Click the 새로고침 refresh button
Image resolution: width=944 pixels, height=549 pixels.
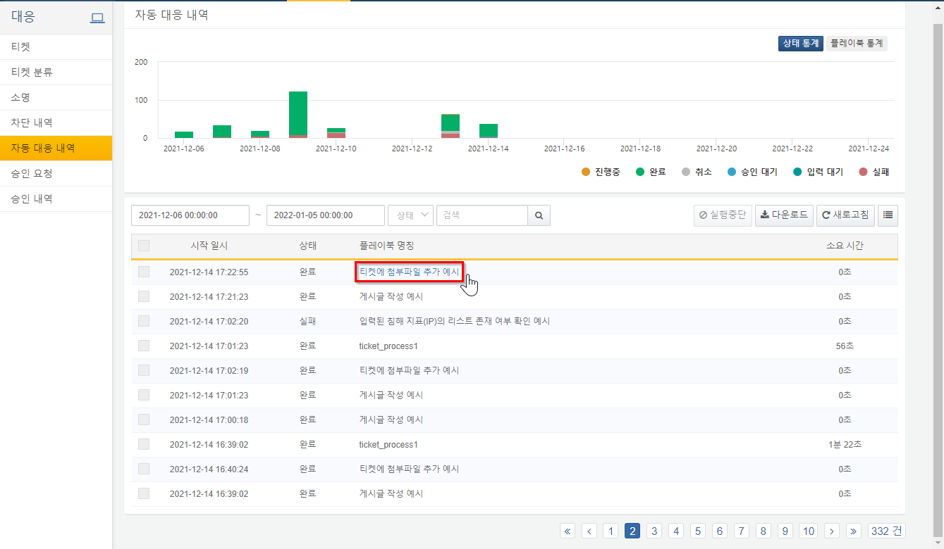(x=845, y=215)
